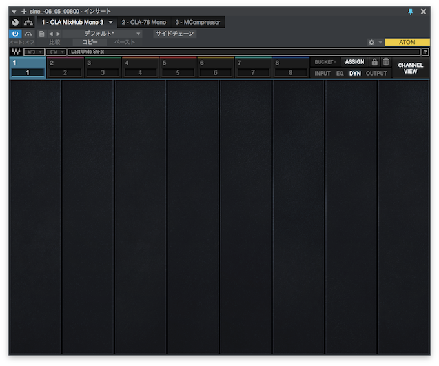Image resolution: width=439 pixels, height=366 pixels.
Task: Click the round knob icon beside routing
Action: click(15, 22)
